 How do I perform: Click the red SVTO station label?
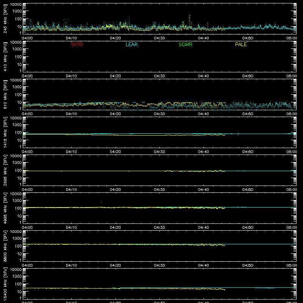tap(77, 44)
